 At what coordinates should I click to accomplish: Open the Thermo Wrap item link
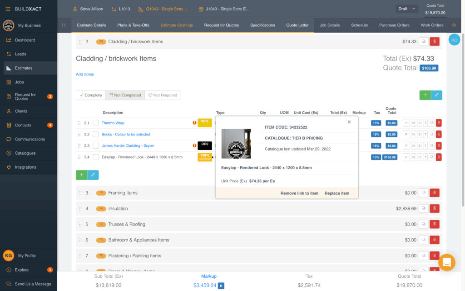coord(113,123)
